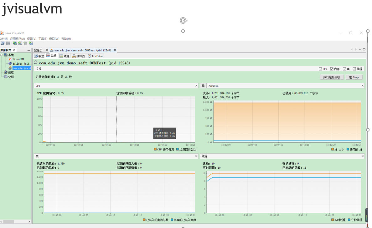Close the 堆 memory chart panel
Image resolution: width=372 pixels, height=228 pixels.
362,86
